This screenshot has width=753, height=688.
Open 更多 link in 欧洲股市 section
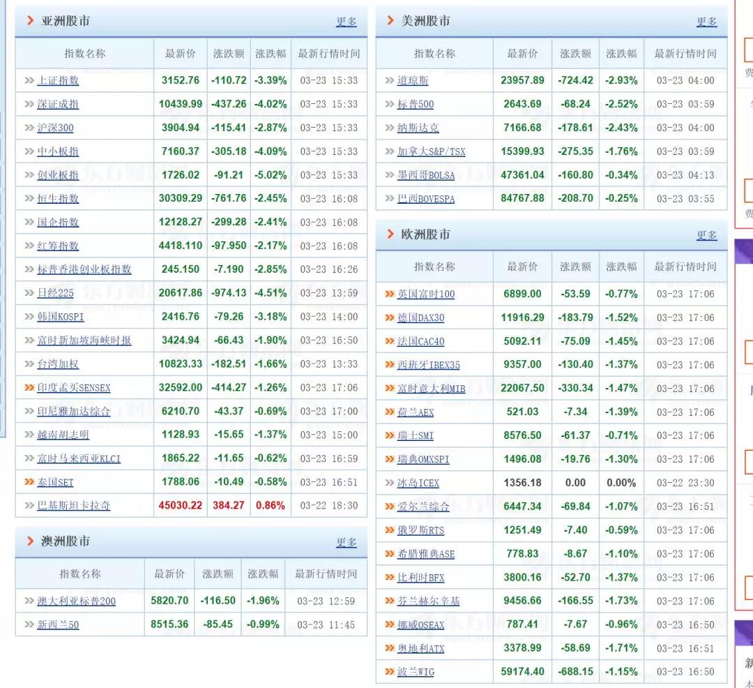[706, 235]
